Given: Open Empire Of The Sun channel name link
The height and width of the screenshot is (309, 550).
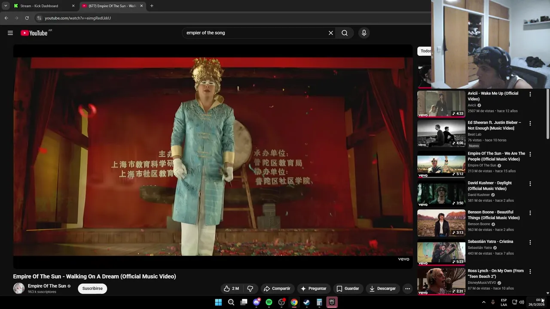Looking at the screenshot, I should point(47,286).
